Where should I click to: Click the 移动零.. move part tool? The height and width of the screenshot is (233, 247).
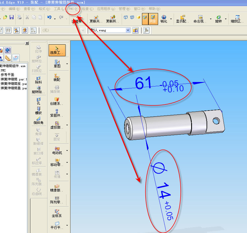pos(57,162)
